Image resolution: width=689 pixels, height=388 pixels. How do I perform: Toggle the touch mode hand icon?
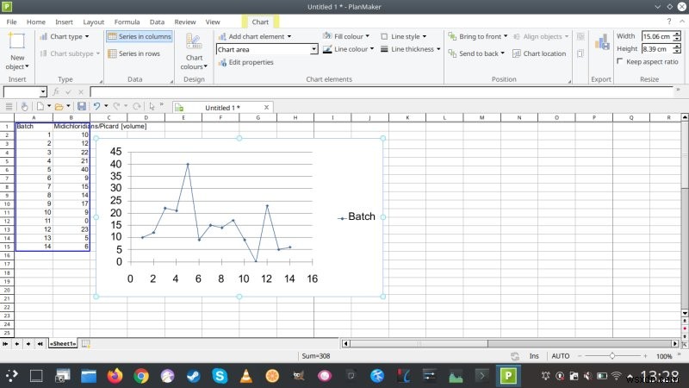pyautogui.click(x=25, y=106)
